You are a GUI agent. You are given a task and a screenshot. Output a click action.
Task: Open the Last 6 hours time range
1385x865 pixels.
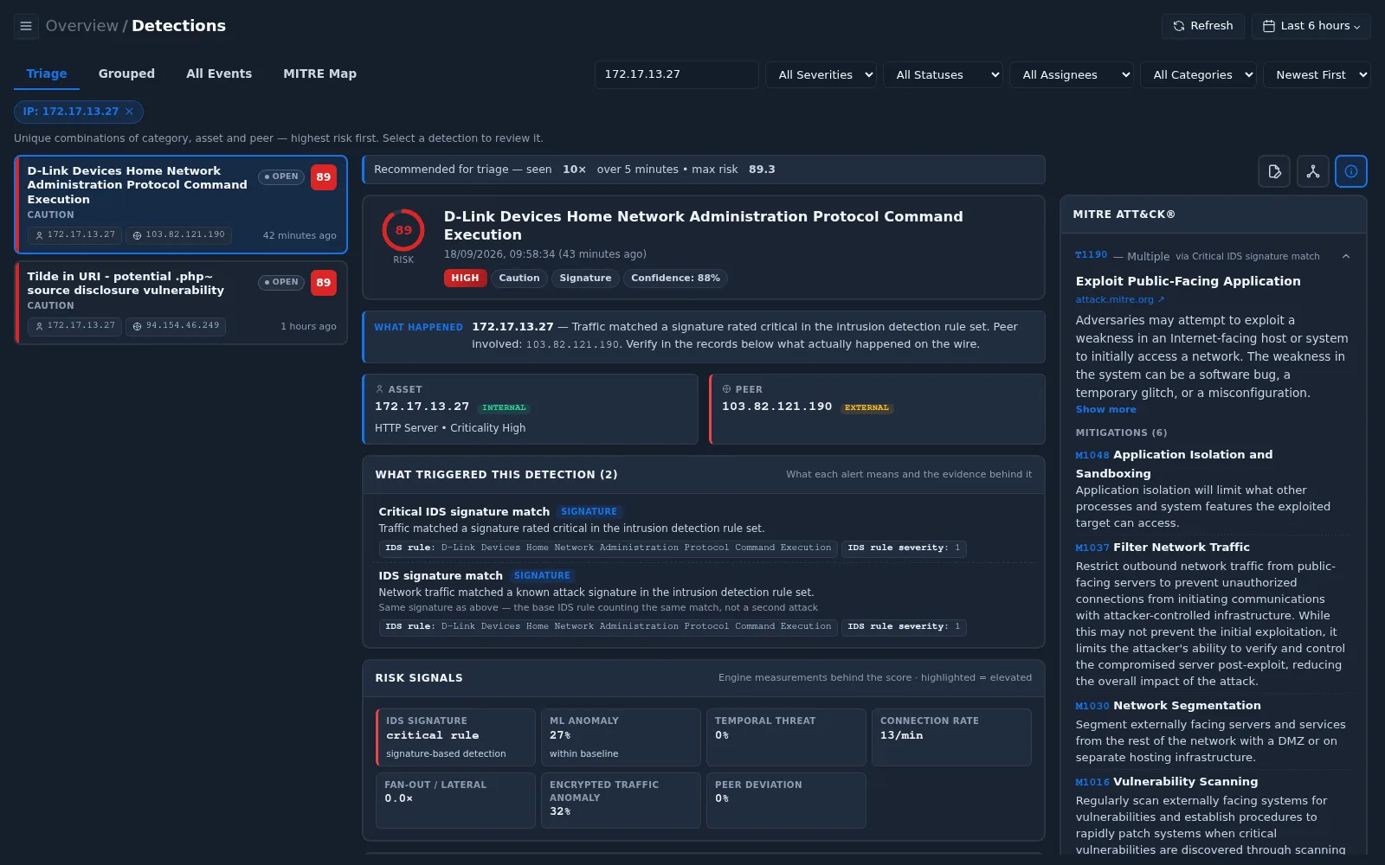click(x=1311, y=26)
